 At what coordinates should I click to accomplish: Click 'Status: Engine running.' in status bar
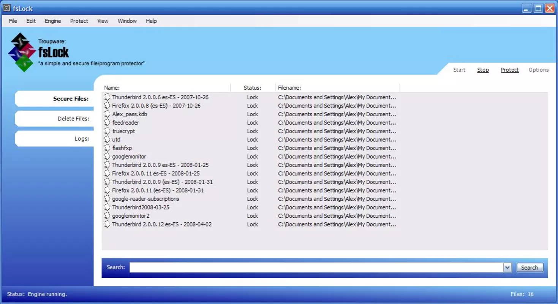(37, 294)
